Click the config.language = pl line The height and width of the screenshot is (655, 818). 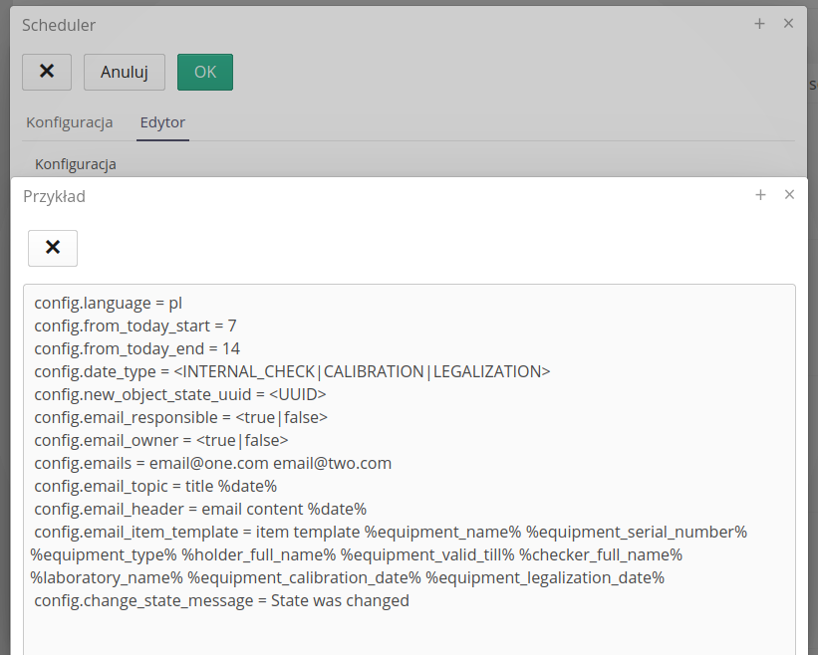pyautogui.click(x=108, y=303)
